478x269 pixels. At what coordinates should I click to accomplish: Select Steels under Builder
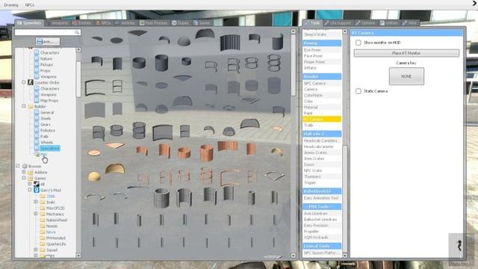[x=46, y=118]
